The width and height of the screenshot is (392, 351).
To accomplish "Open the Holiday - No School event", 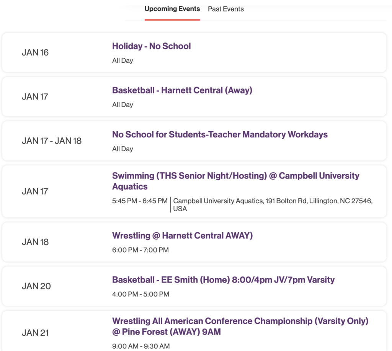I will (151, 46).
